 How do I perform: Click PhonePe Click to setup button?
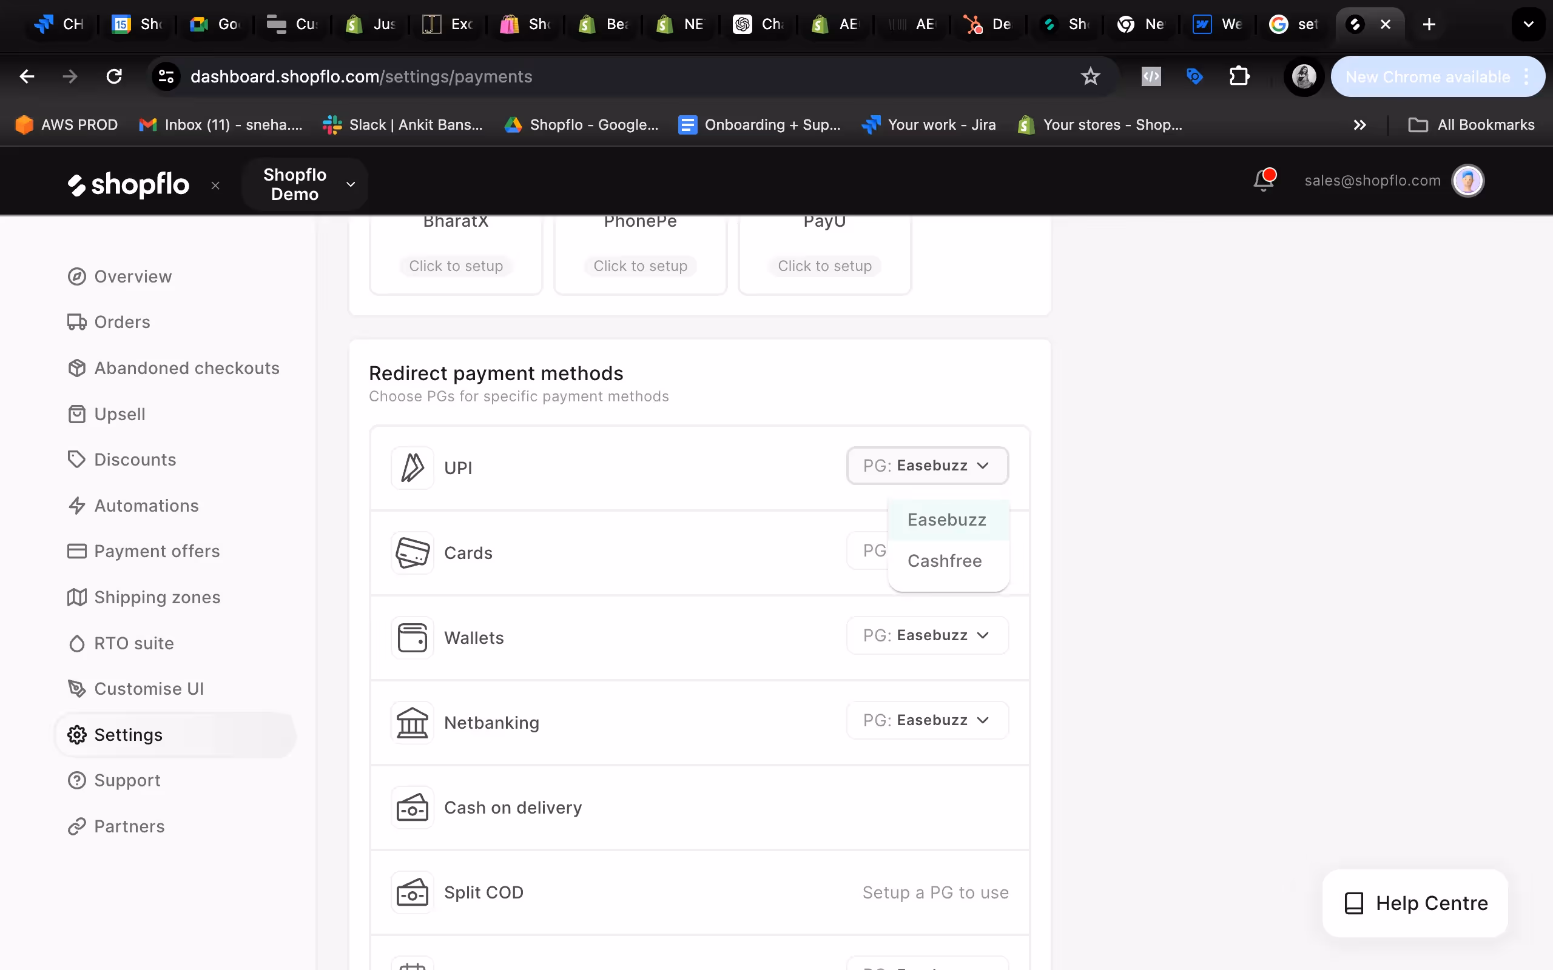[641, 266]
